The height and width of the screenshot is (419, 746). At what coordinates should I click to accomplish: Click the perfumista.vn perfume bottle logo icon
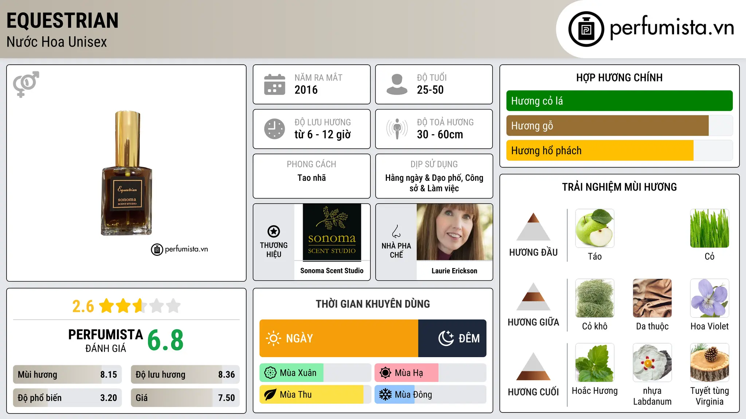[586, 29]
